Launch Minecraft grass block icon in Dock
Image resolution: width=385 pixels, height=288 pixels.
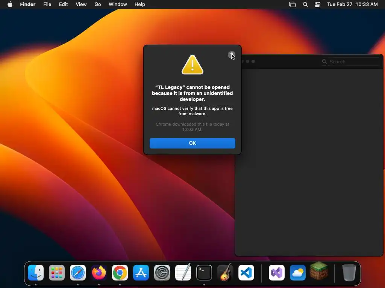319,271
